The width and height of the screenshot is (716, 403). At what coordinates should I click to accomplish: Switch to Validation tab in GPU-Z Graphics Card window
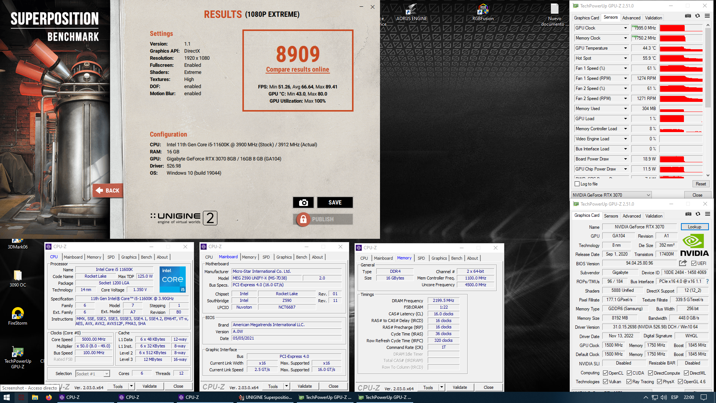coord(654,216)
